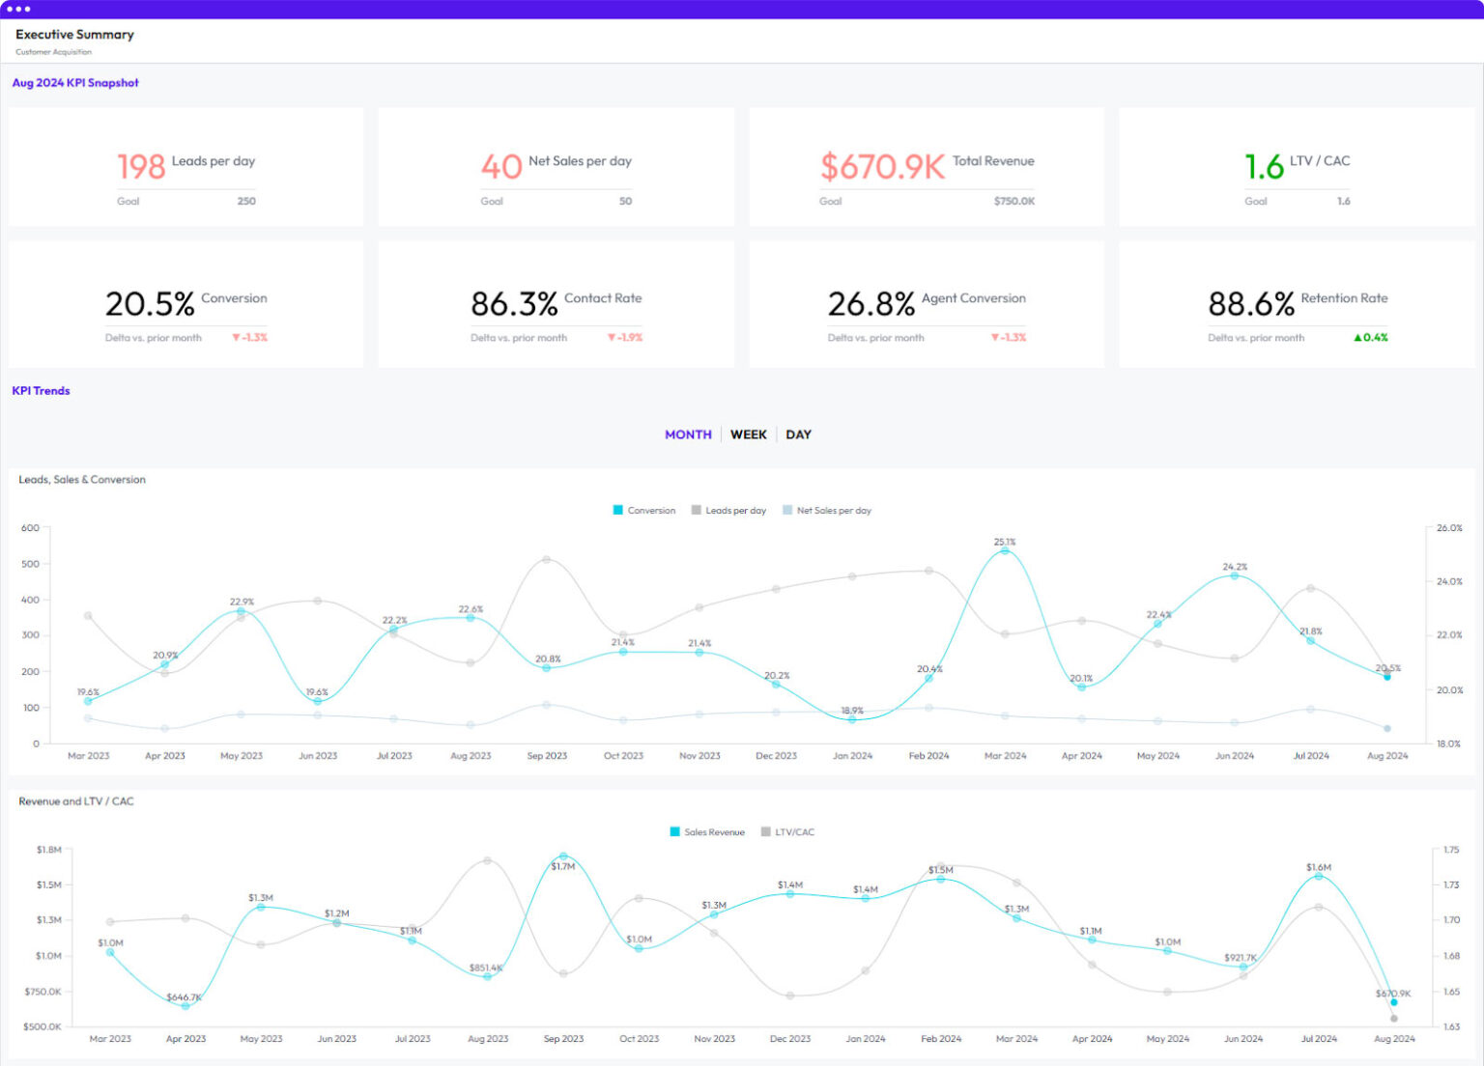Select the $1.7M Sep 2023 revenue point

[563, 856]
